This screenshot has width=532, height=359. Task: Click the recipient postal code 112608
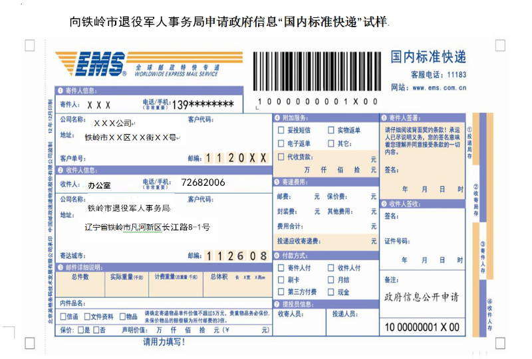[x=236, y=255]
